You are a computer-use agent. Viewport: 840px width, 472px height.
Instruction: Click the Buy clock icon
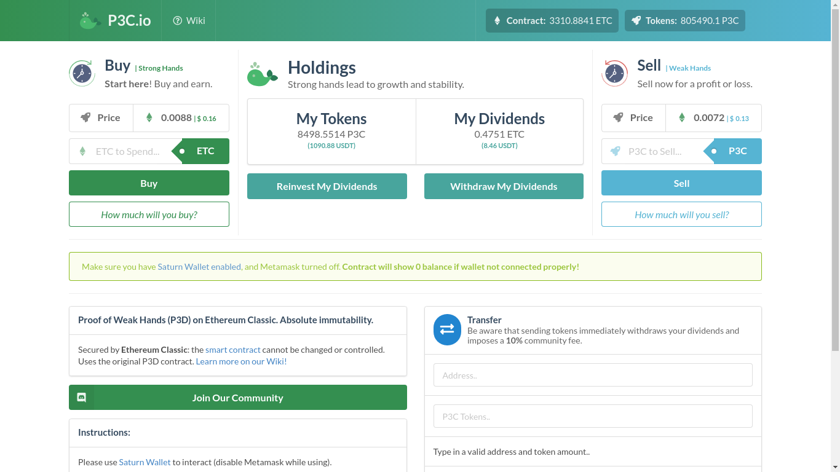tap(82, 73)
